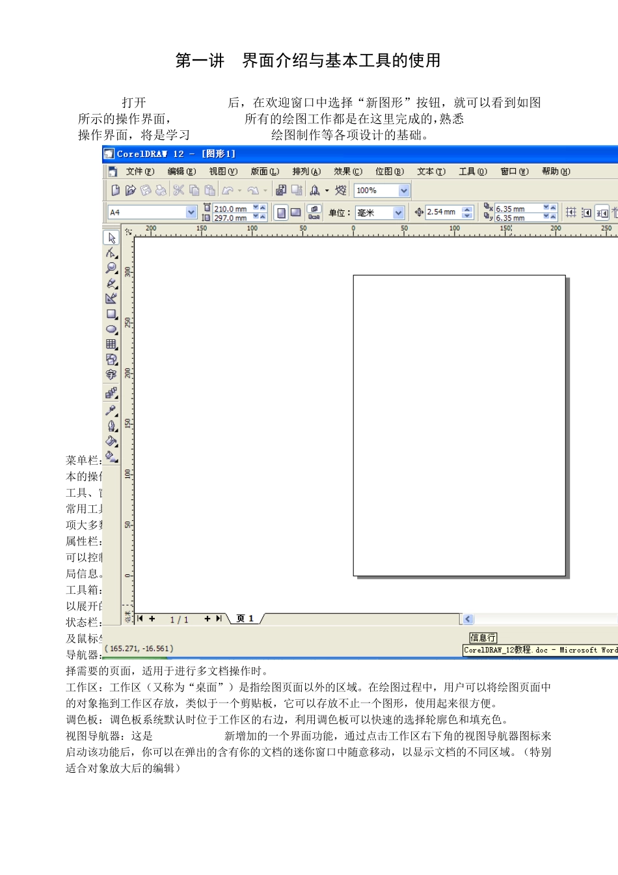Image resolution: width=618 pixels, height=875 pixels.
Task: Select the 页 1 page tab
Action: pos(245,618)
